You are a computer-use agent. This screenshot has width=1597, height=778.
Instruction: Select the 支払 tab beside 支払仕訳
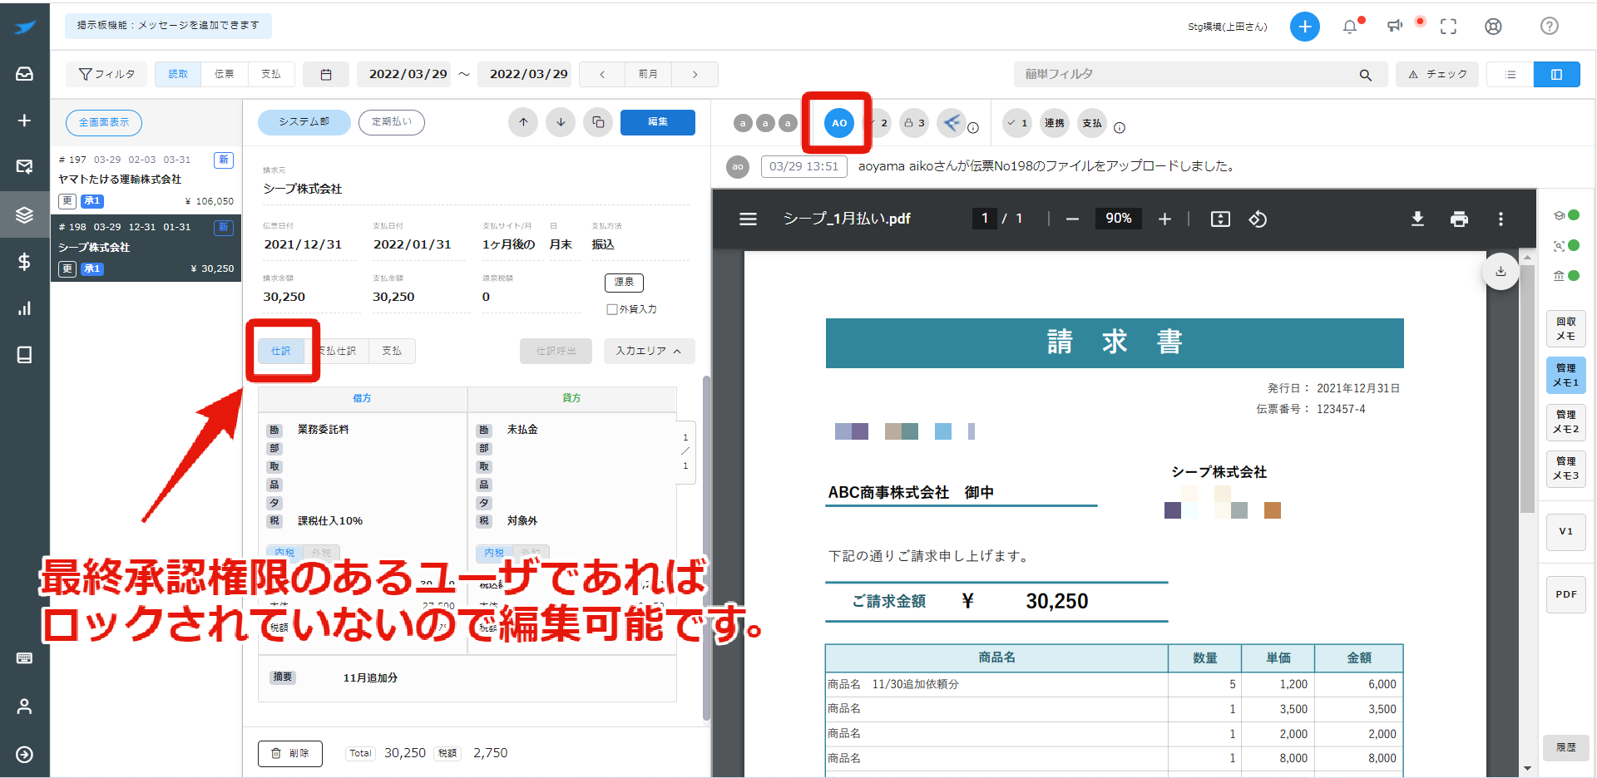pyautogui.click(x=392, y=352)
